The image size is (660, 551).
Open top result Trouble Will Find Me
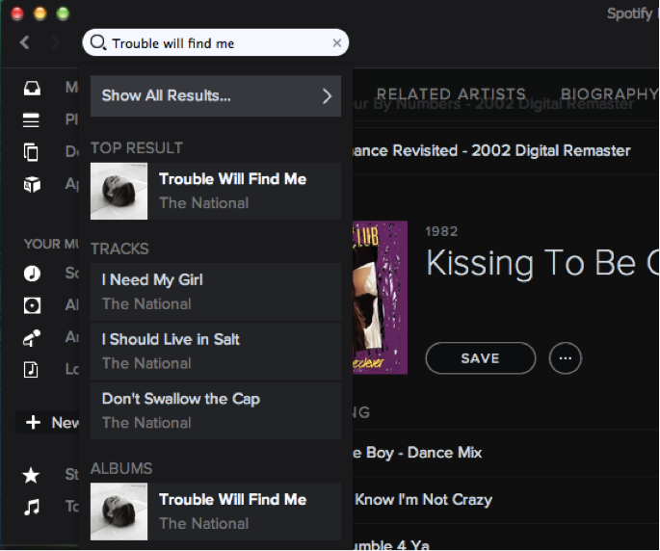point(216,191)
